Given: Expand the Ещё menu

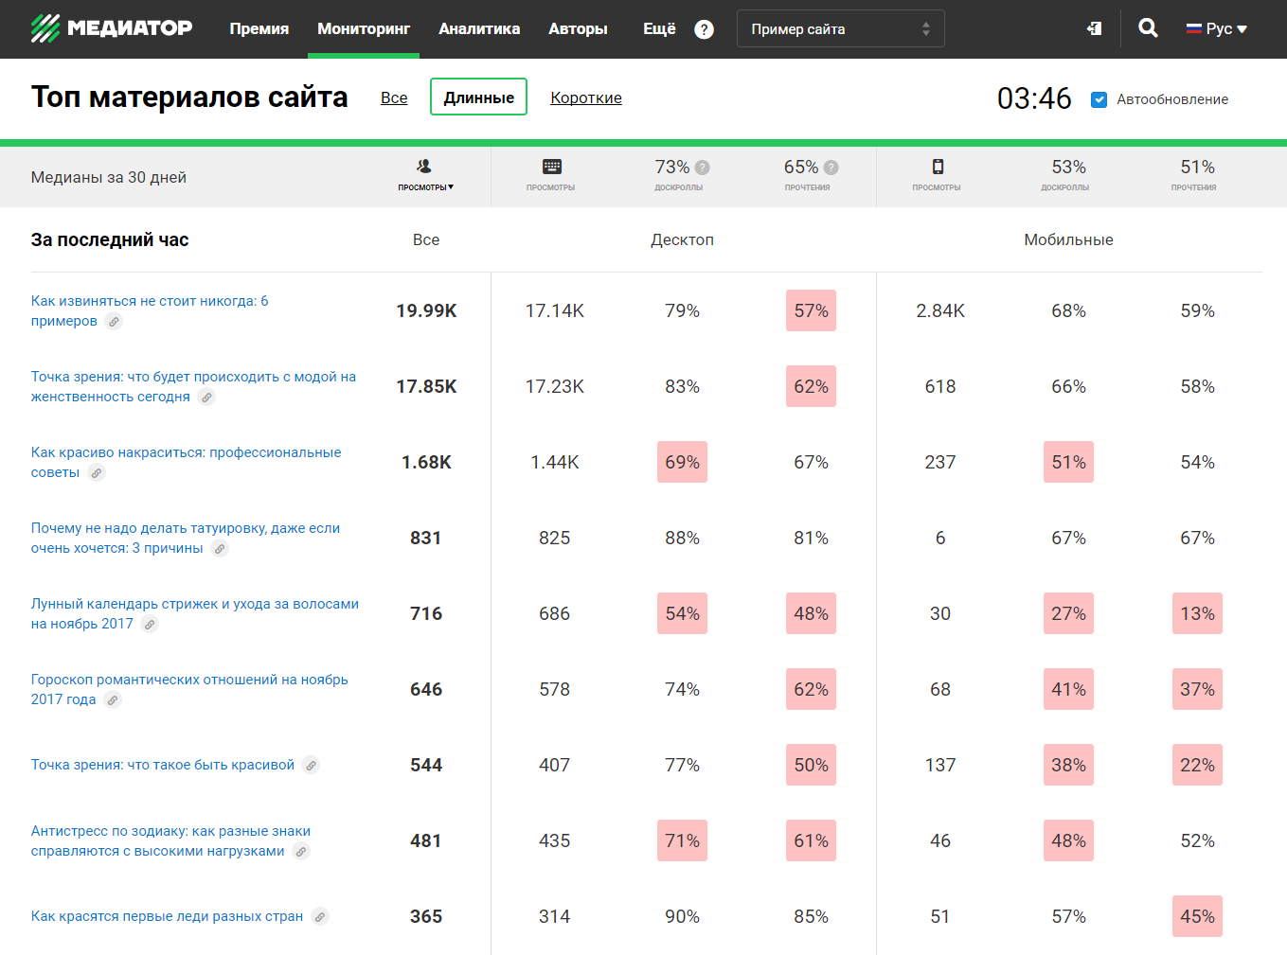Looking at the screenshot, I should pos(659,29).
